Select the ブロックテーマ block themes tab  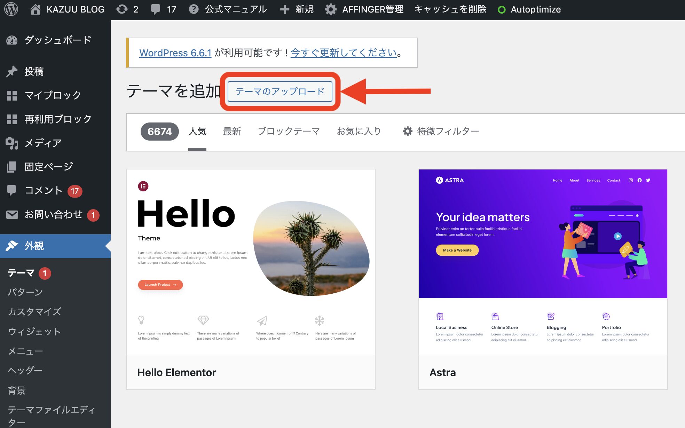(289, 131)
